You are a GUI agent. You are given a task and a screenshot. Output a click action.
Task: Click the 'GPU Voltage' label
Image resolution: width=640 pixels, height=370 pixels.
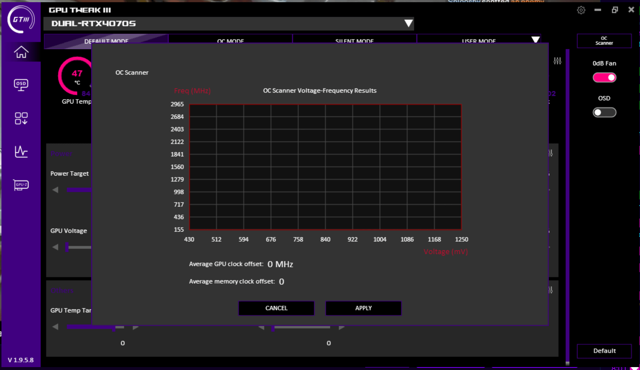click(x=69, y=231)
